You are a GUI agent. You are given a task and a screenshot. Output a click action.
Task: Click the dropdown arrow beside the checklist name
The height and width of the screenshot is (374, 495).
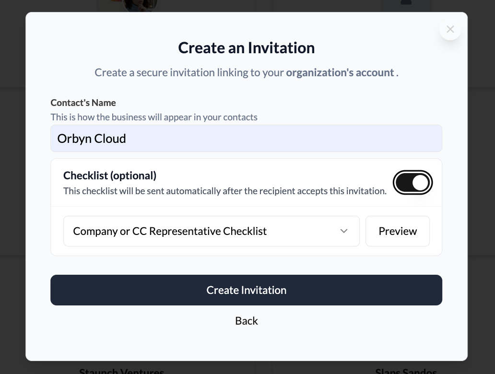point(344,231)
